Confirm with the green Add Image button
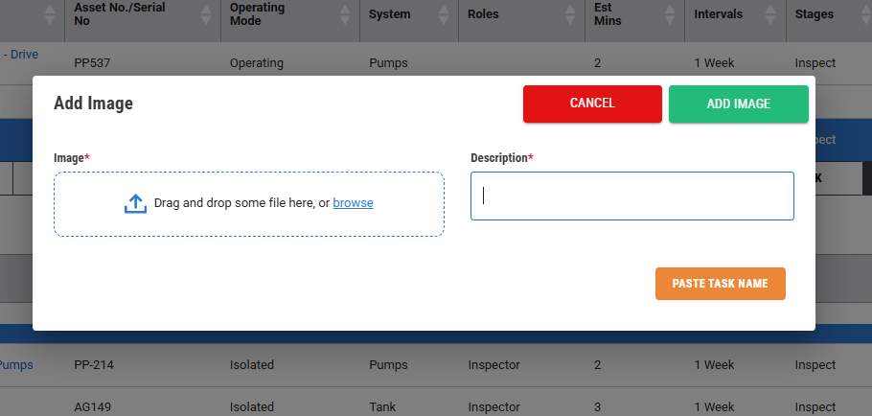 pos(738,104)
